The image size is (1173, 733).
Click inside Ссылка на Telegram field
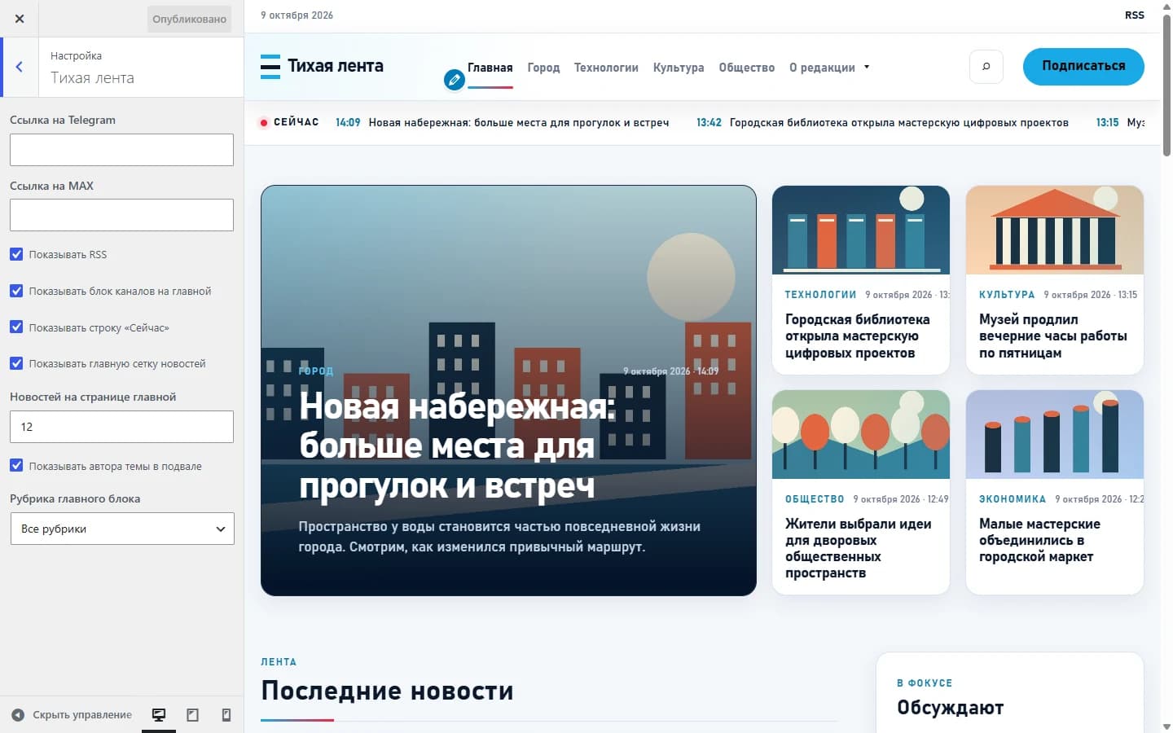(121, 150)
